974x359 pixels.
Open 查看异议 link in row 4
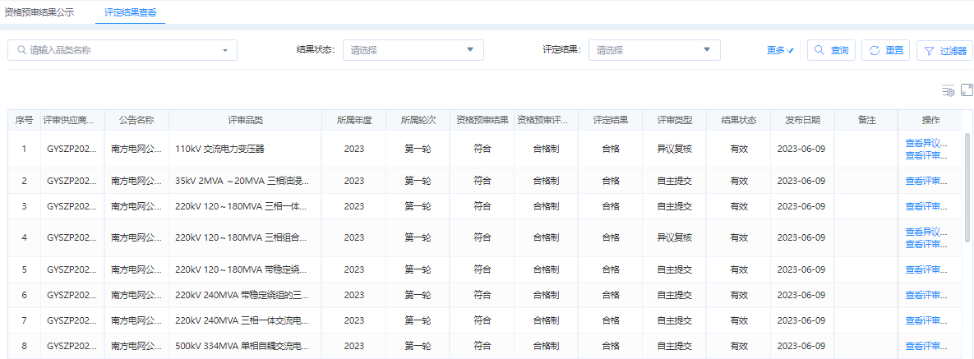[926, 232]
